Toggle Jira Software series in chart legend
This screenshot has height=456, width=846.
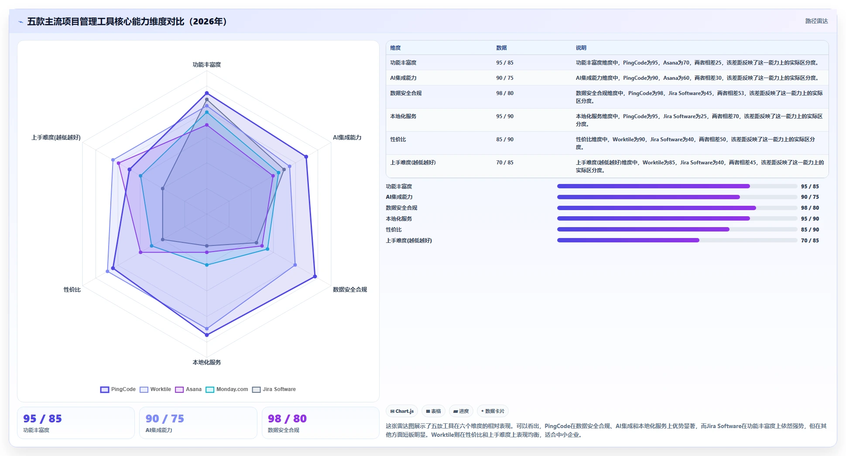274,389
